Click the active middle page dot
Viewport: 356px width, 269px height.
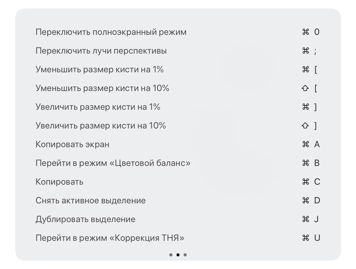coord(178,255)
